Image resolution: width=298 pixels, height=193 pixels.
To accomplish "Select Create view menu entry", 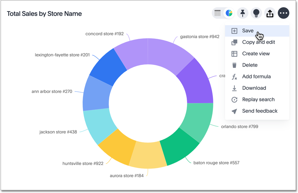I will pyautogui.click(x=256, y=54).
